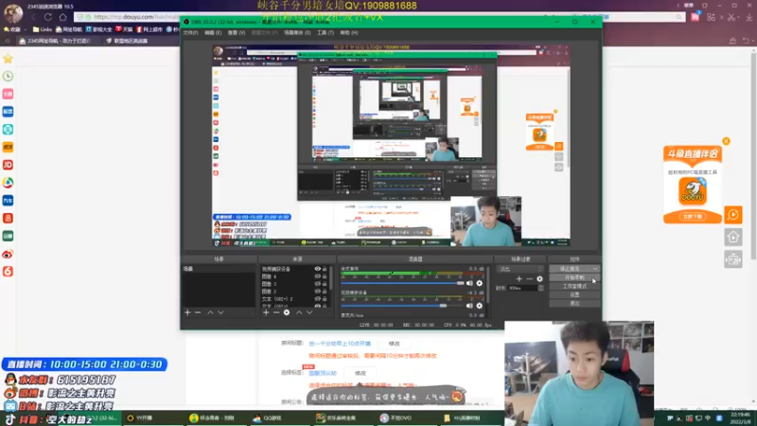Viewport: 757px width, 426px height.
Task: Mute the first mixer channel speaker icon
Action: point(469,283)
